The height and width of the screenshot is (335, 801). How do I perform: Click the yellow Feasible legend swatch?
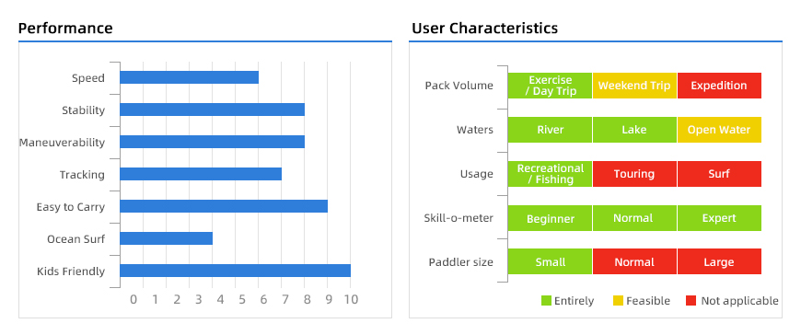pyautogui.click(x=618, y=301)
